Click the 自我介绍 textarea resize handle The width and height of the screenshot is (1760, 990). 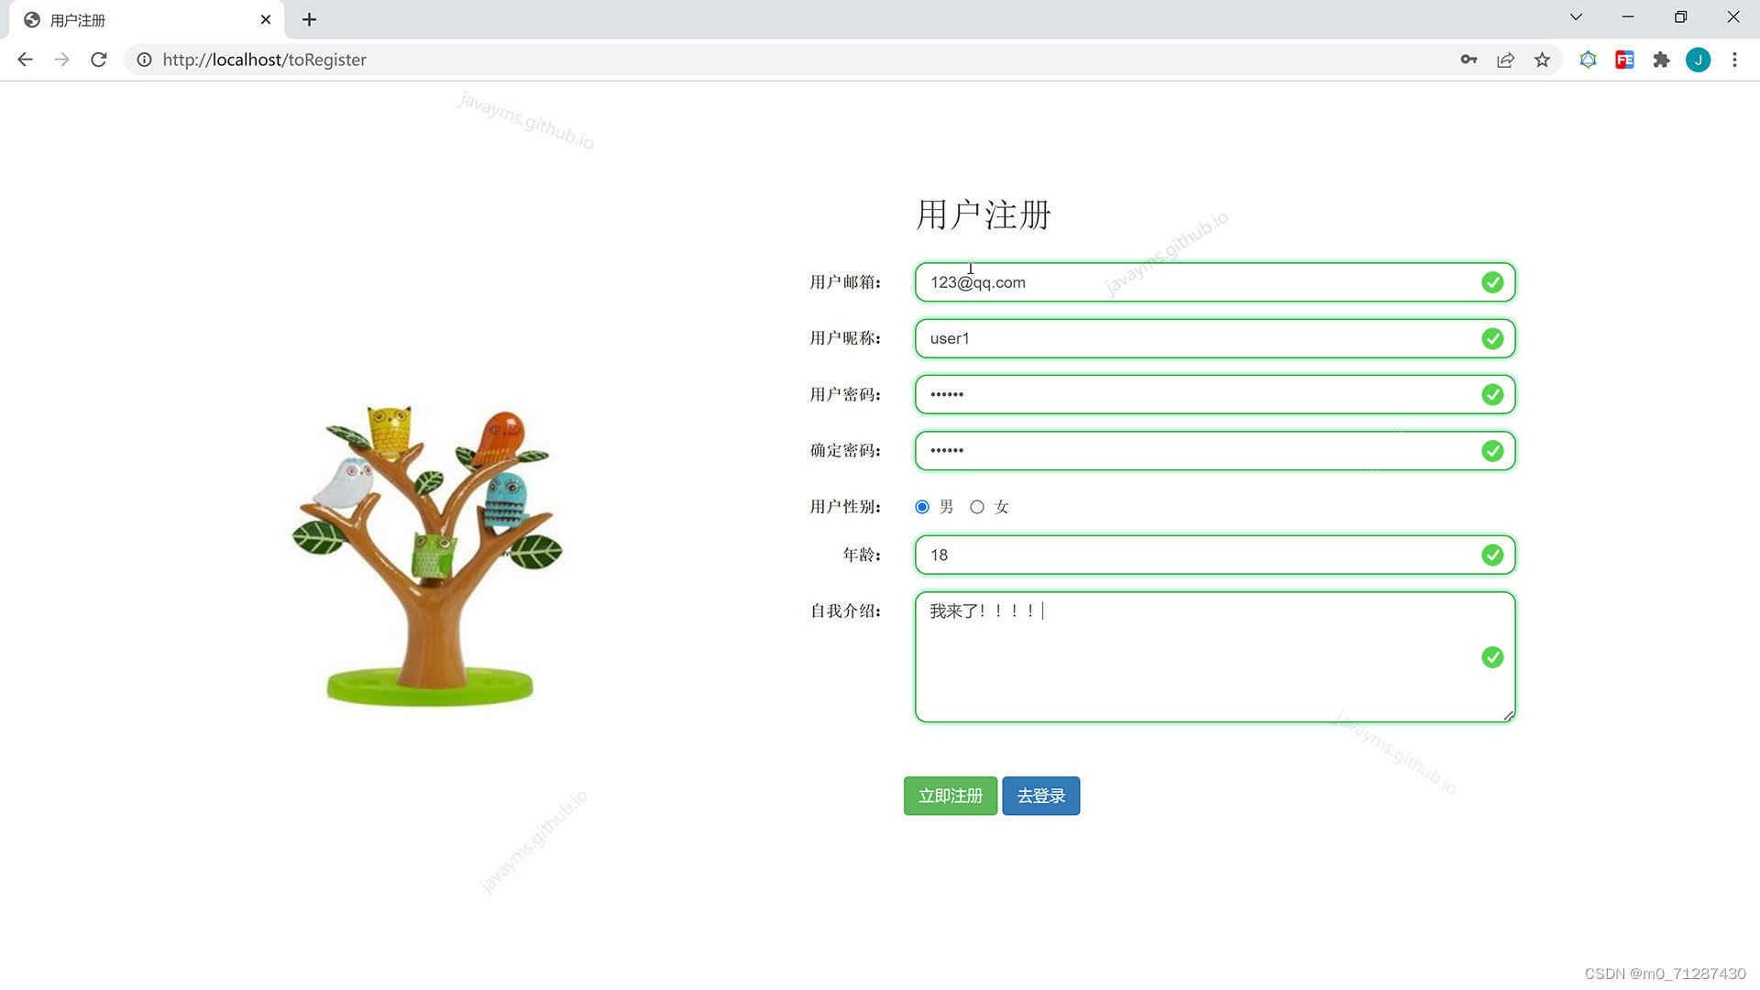click(1508, 716)
